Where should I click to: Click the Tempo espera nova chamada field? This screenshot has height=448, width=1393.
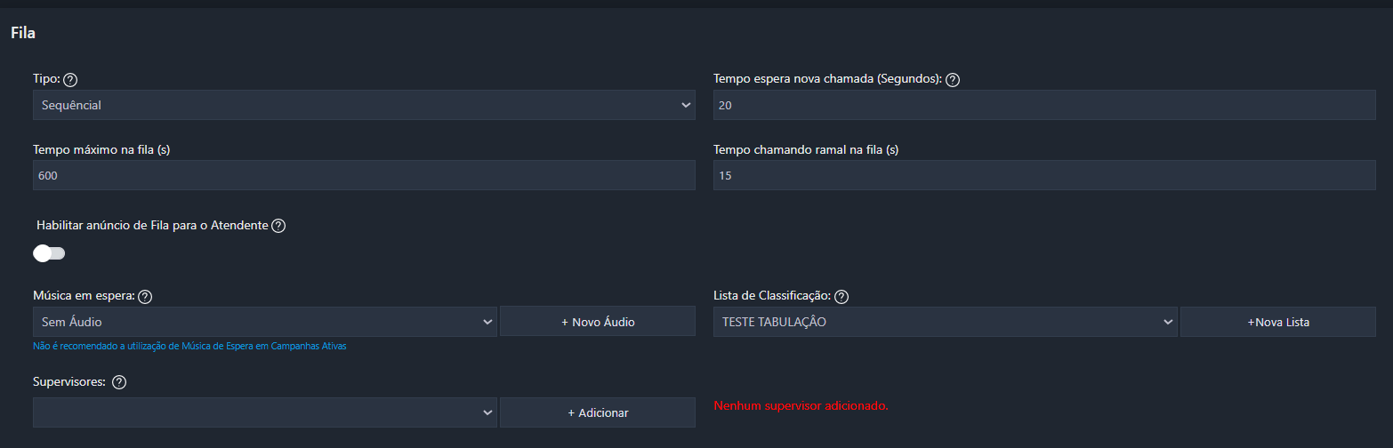pos(1044,105)
